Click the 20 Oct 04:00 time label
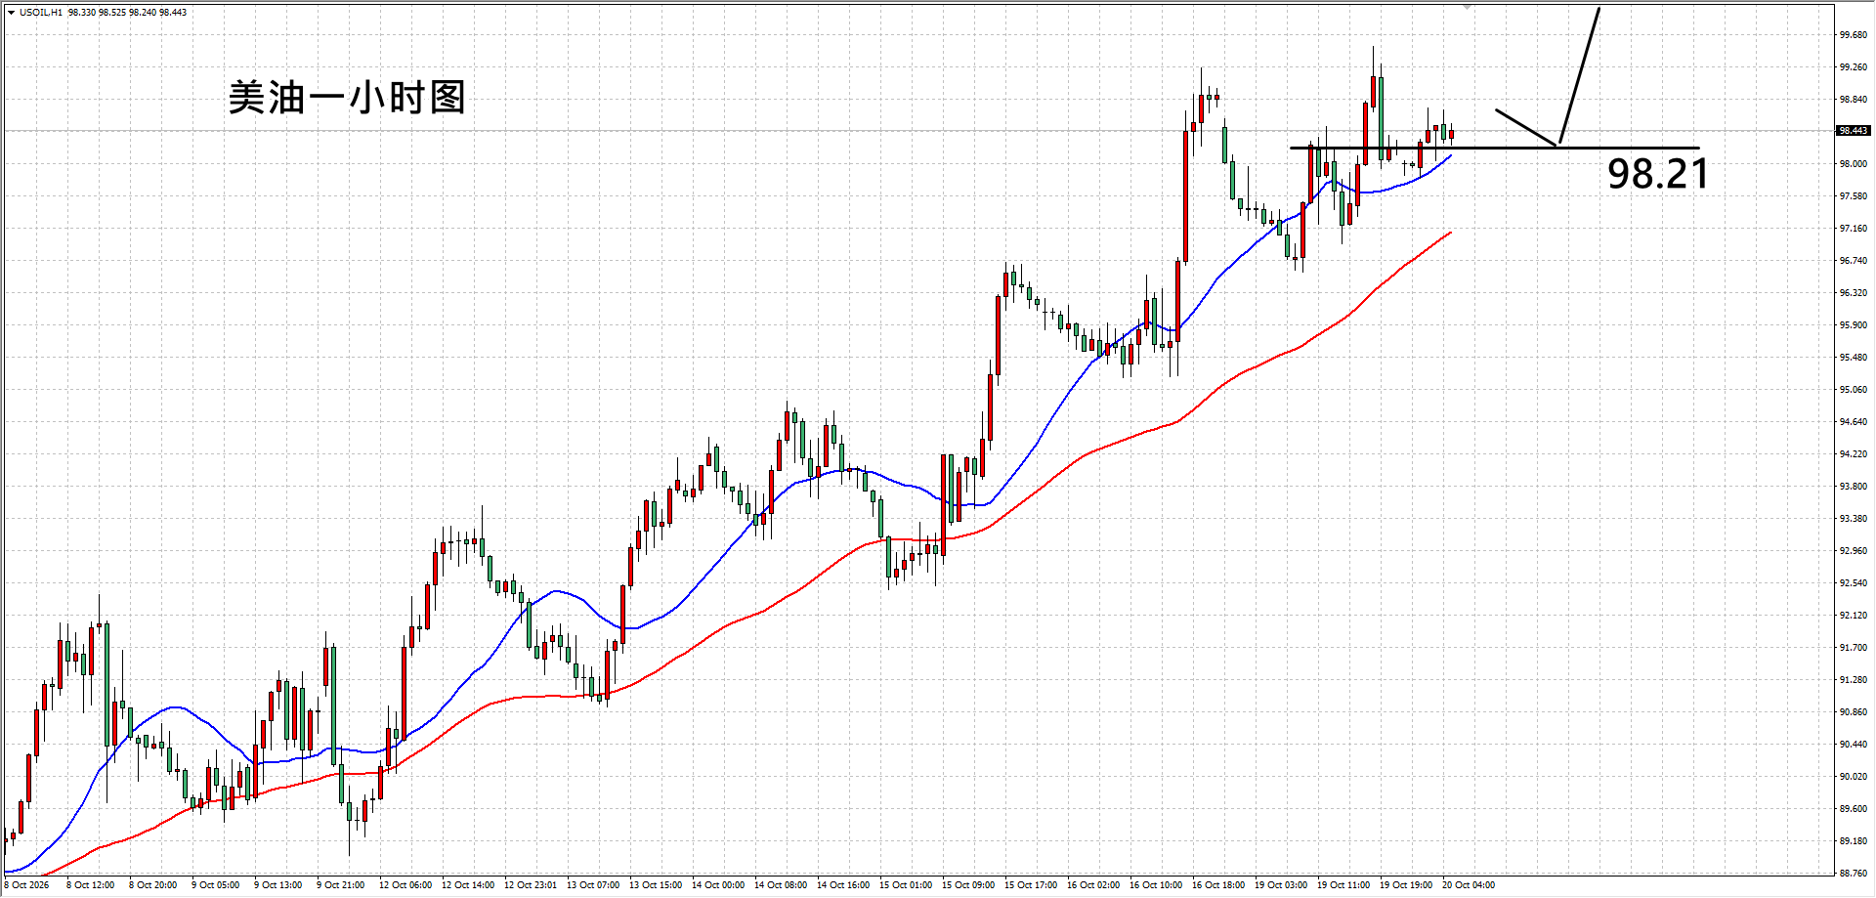 click(1468, 885)
